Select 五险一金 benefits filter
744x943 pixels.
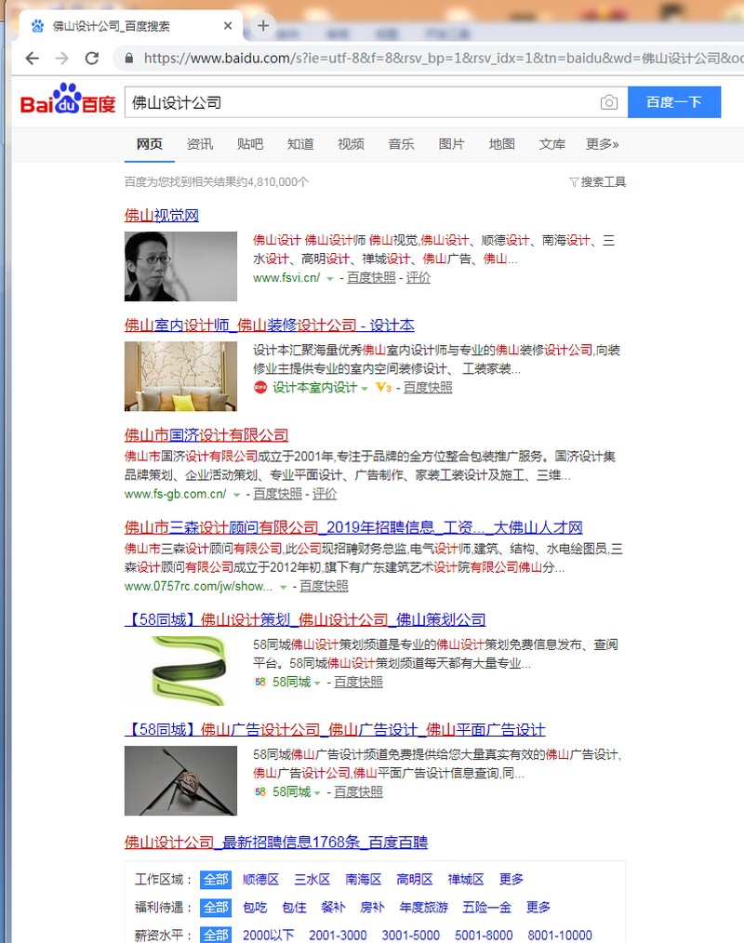pyautogui.click(x=486, y=907)
